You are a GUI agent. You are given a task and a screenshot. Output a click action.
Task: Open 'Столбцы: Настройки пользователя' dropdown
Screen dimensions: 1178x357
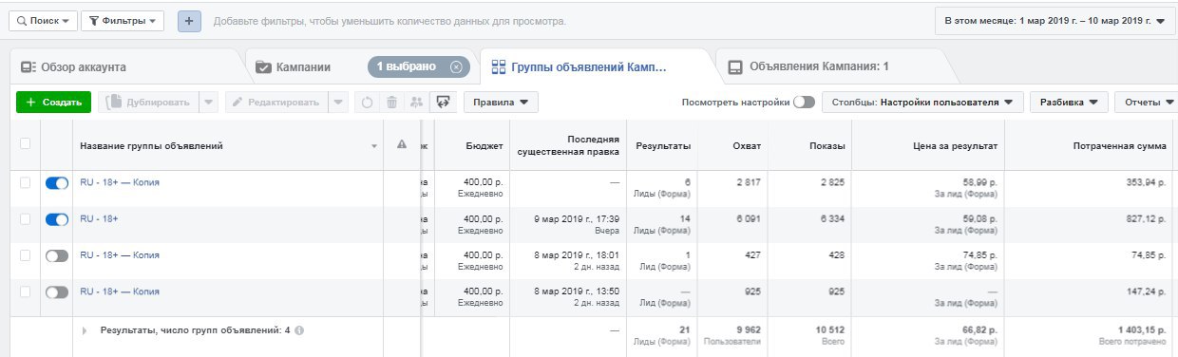[921, 102]
